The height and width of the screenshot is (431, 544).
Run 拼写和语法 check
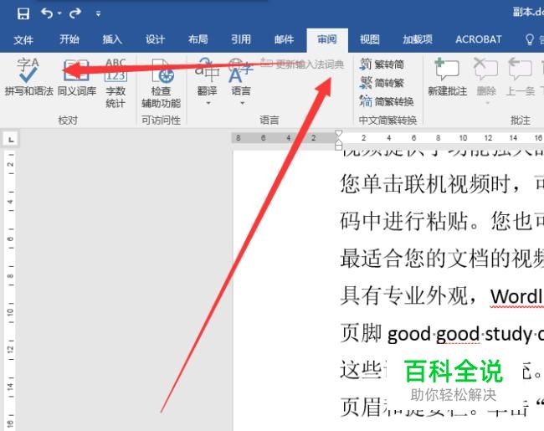28,78
